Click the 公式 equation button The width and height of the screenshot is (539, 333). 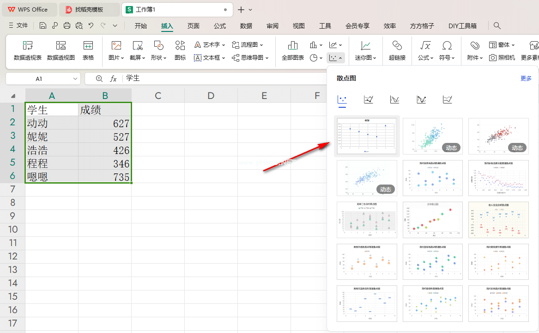425,50
